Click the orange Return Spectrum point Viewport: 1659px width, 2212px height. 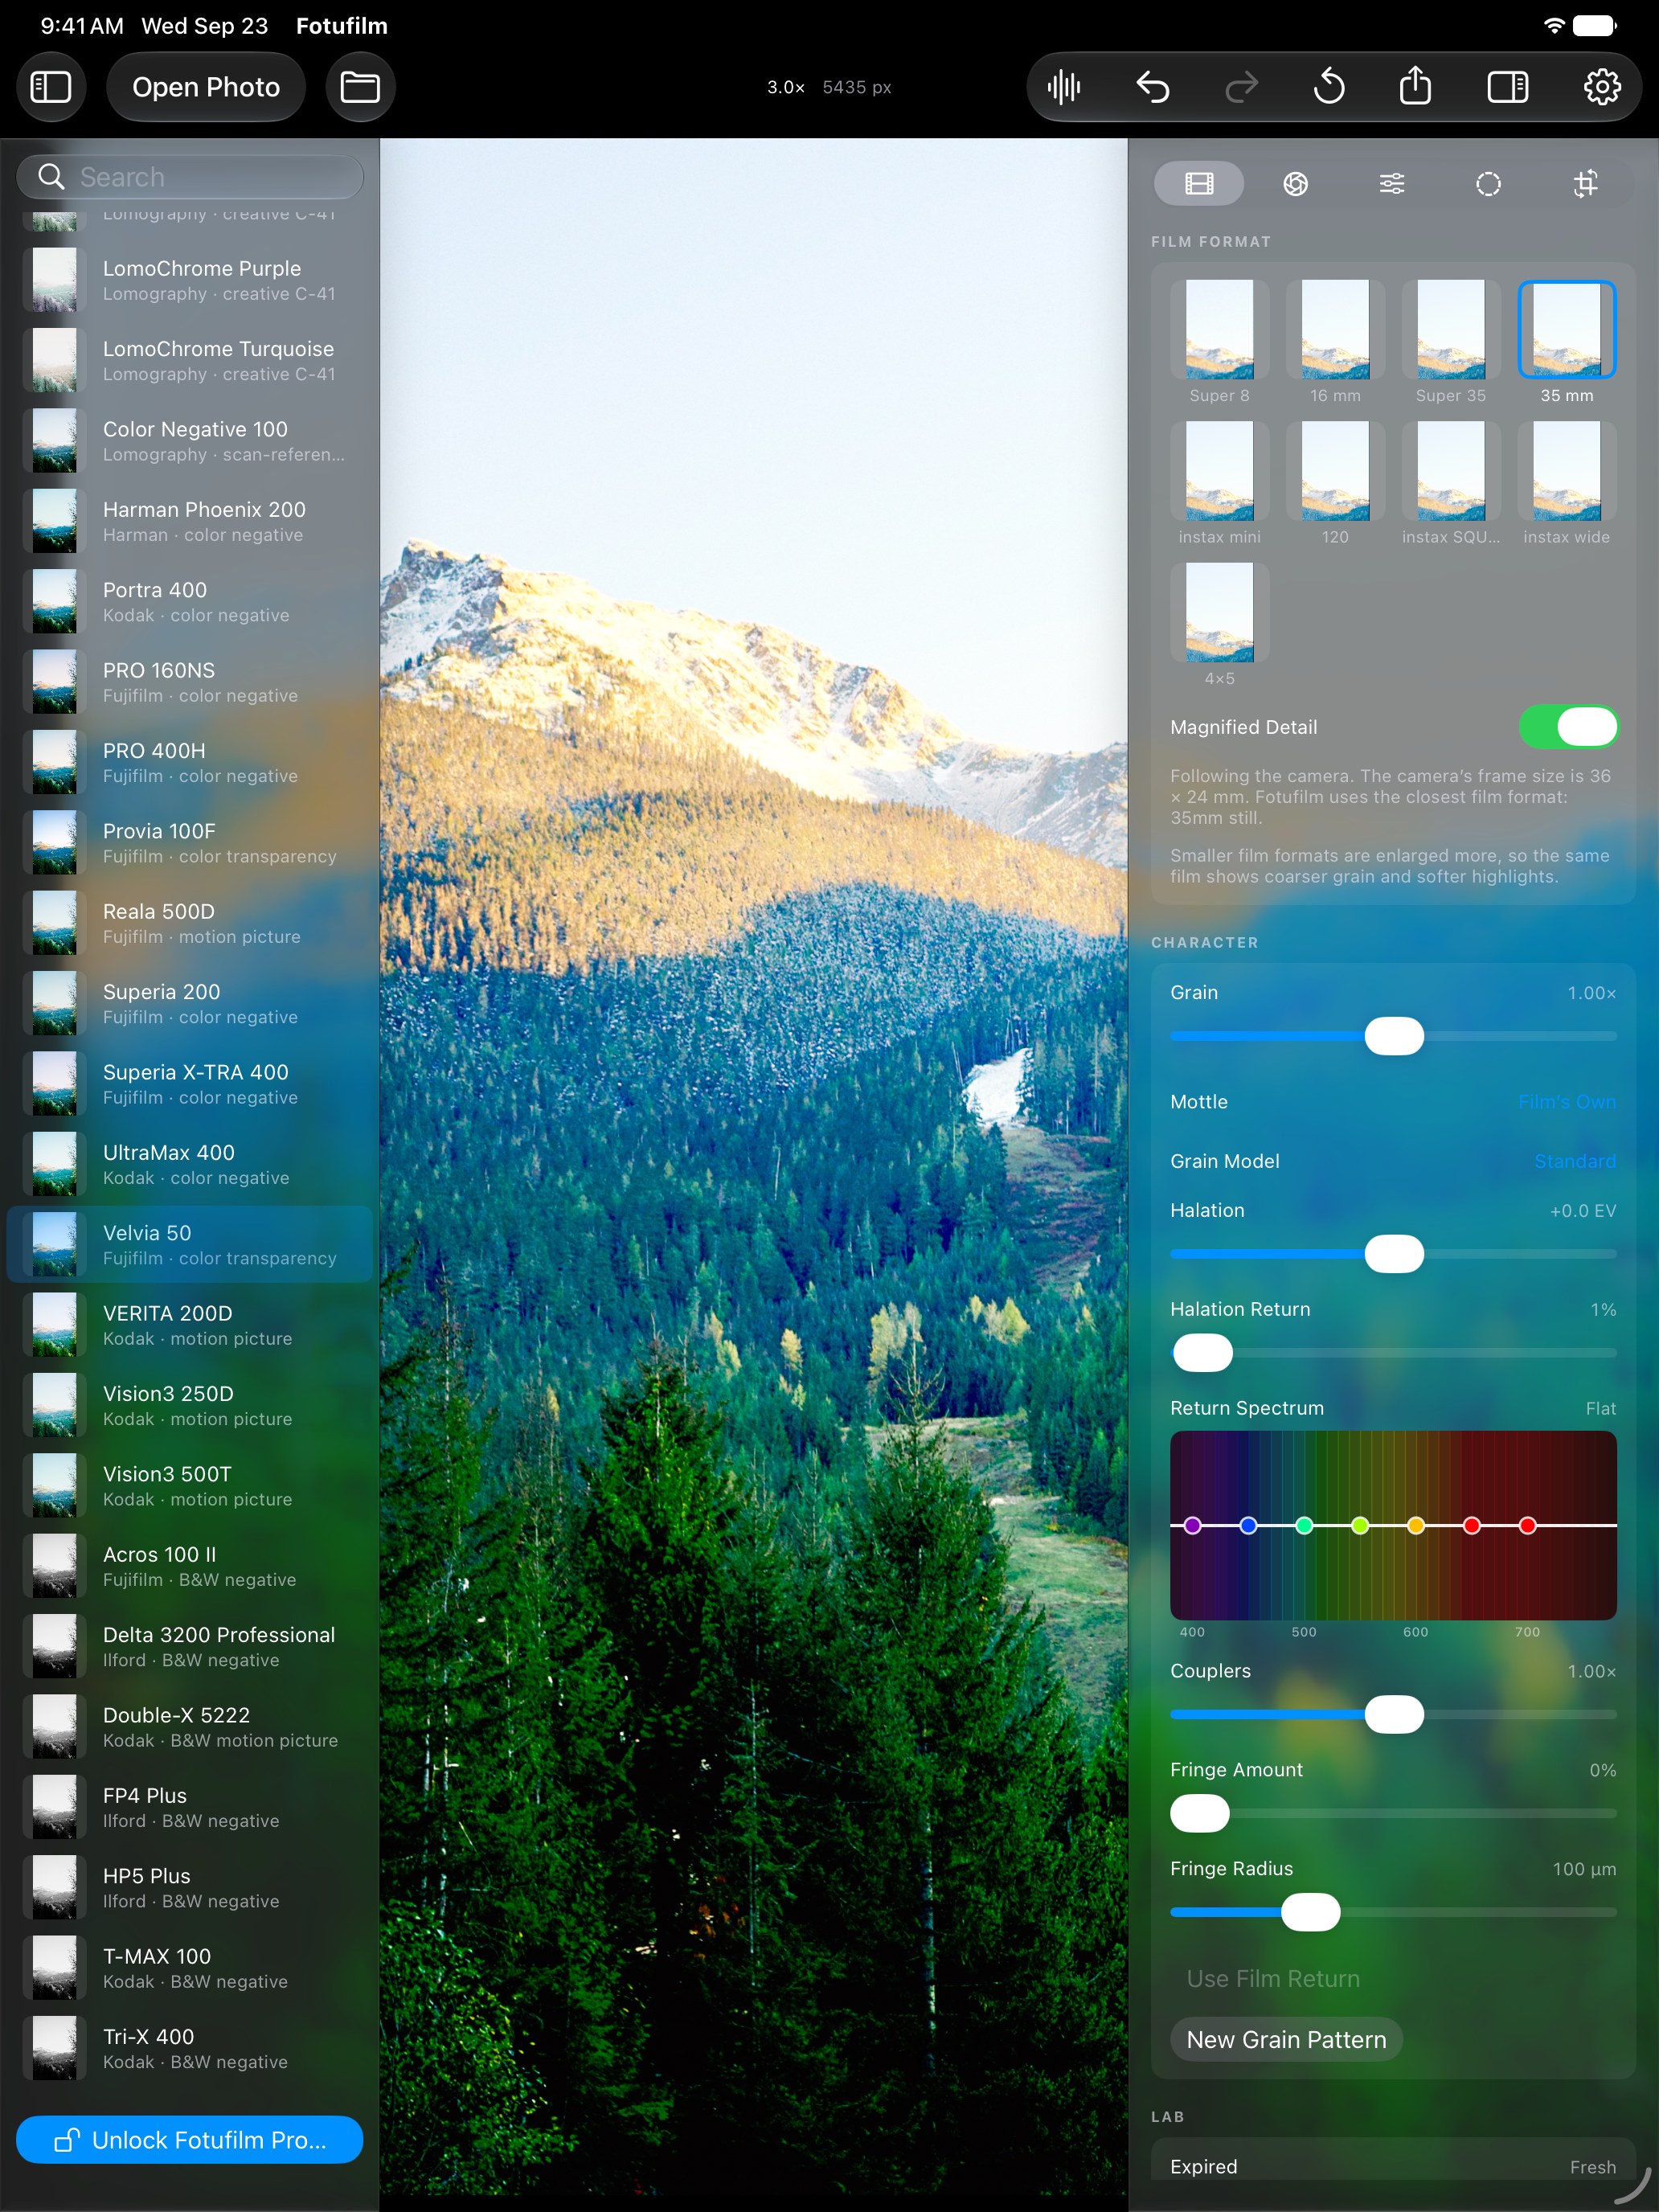(x=1415, y=1525)
